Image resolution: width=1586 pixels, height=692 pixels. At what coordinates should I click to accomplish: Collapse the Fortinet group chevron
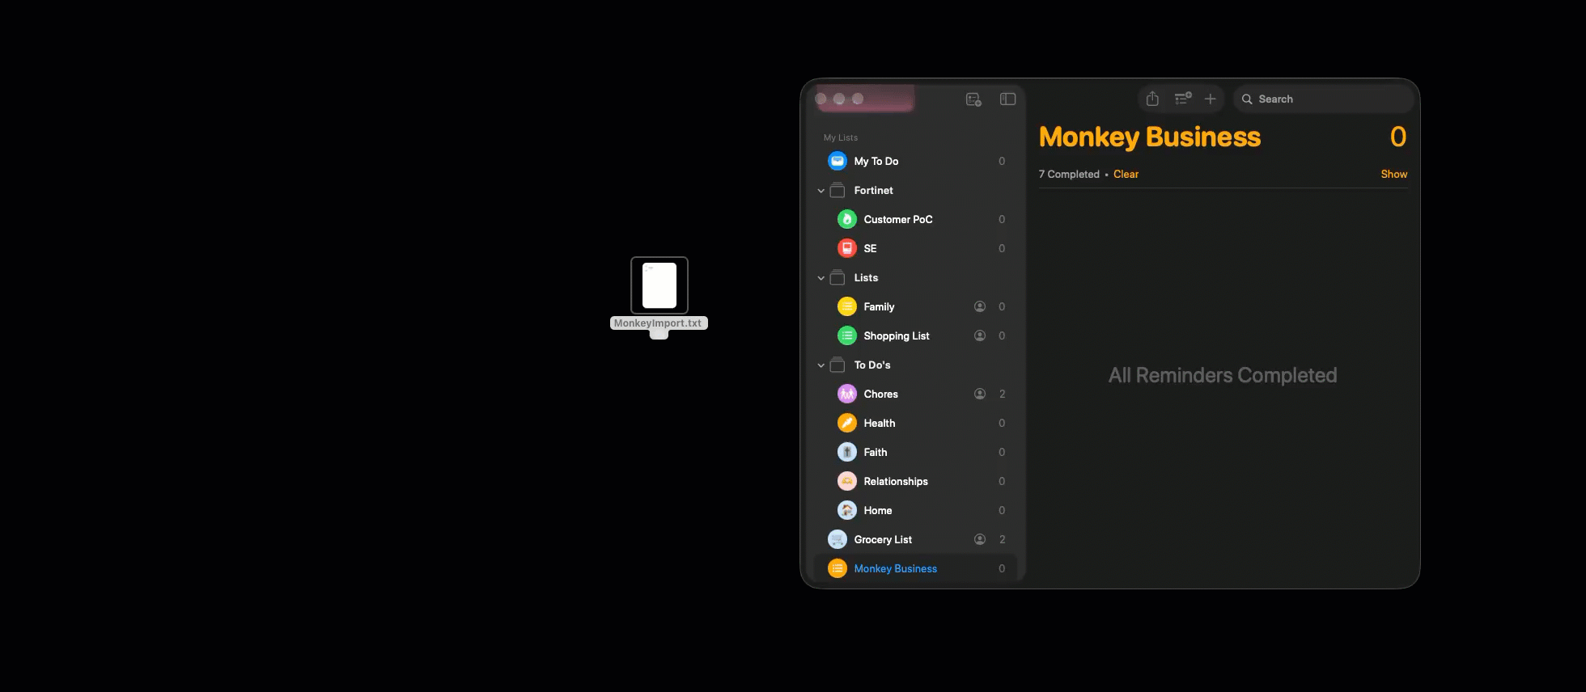tap(821, 191)
